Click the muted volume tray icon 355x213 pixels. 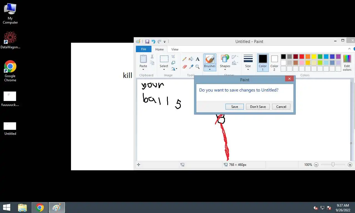click(315, 208)
